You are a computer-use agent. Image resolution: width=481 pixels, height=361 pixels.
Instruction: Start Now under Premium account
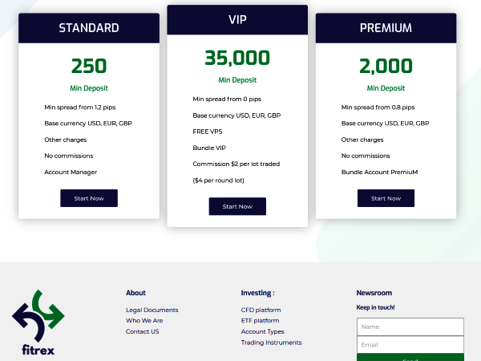coord(386,198)
